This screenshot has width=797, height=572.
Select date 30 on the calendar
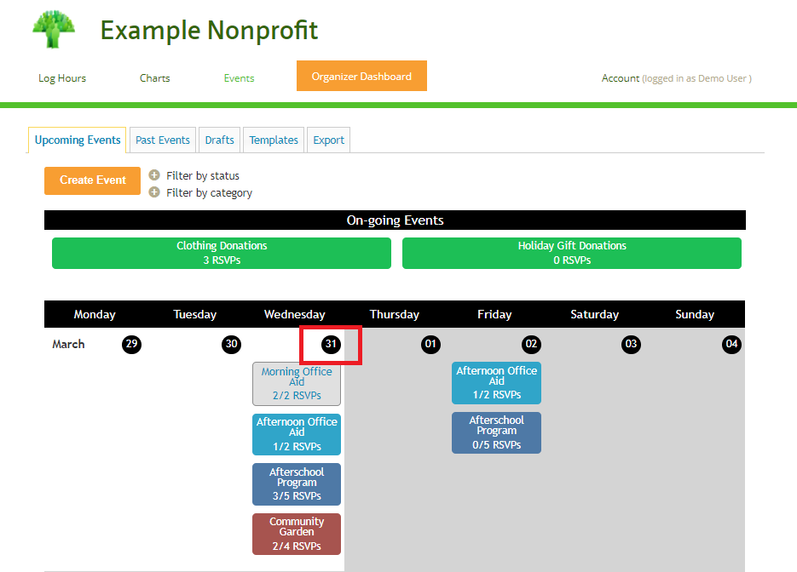231,344
